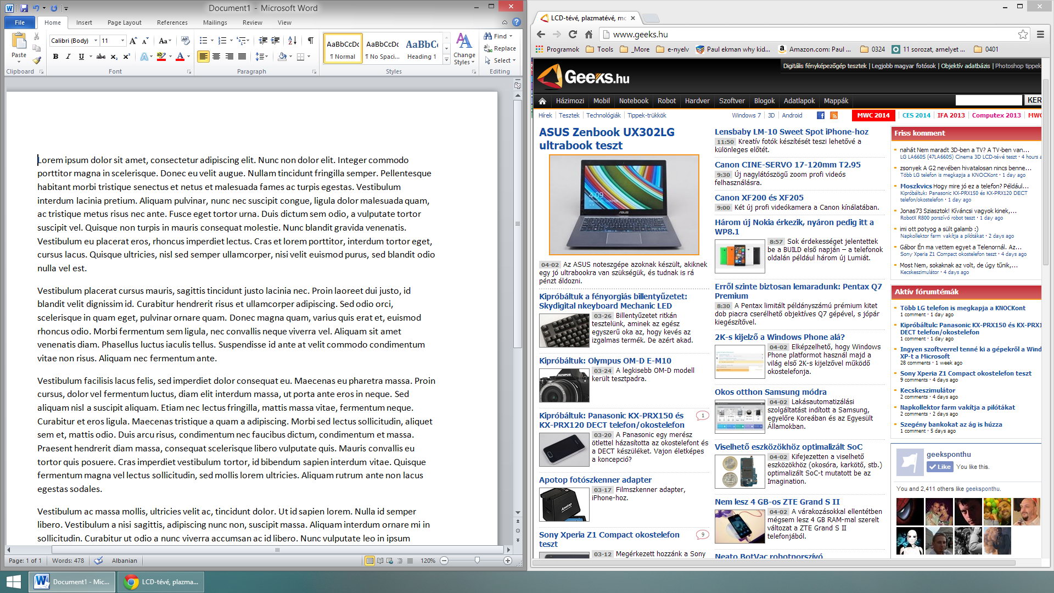The height and width of the screenshot is (593, 1054).
Task: Center the paragraph text
Action: point(216,57)
